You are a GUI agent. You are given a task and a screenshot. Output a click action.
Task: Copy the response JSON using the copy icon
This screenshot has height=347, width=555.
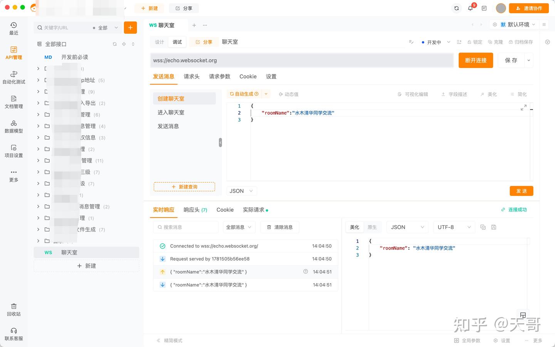click(483, 227)
